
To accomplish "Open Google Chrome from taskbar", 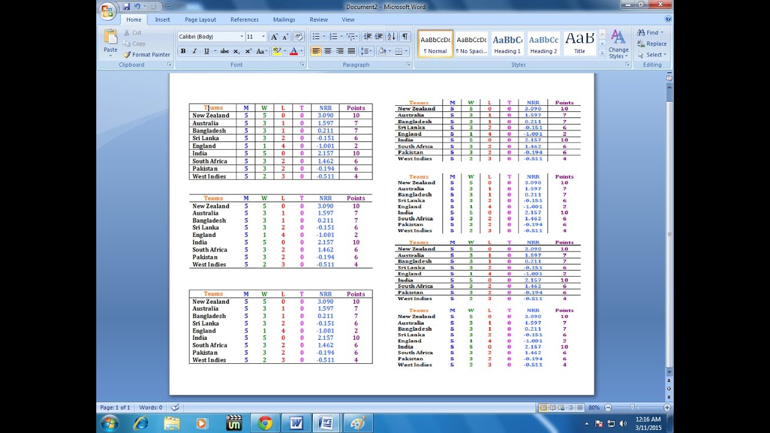I will pyautogui.click(x=265, y=423).
